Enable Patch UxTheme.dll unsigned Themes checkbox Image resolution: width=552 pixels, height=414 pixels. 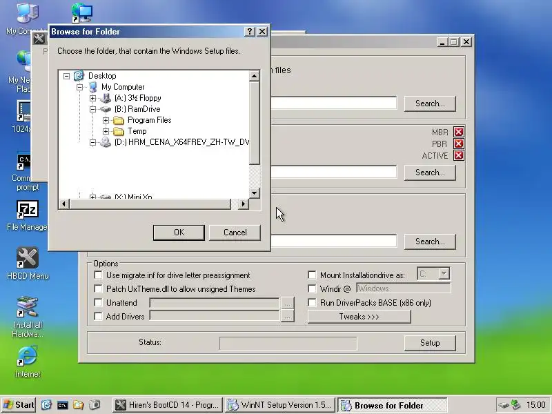click(x=98, y=289)
